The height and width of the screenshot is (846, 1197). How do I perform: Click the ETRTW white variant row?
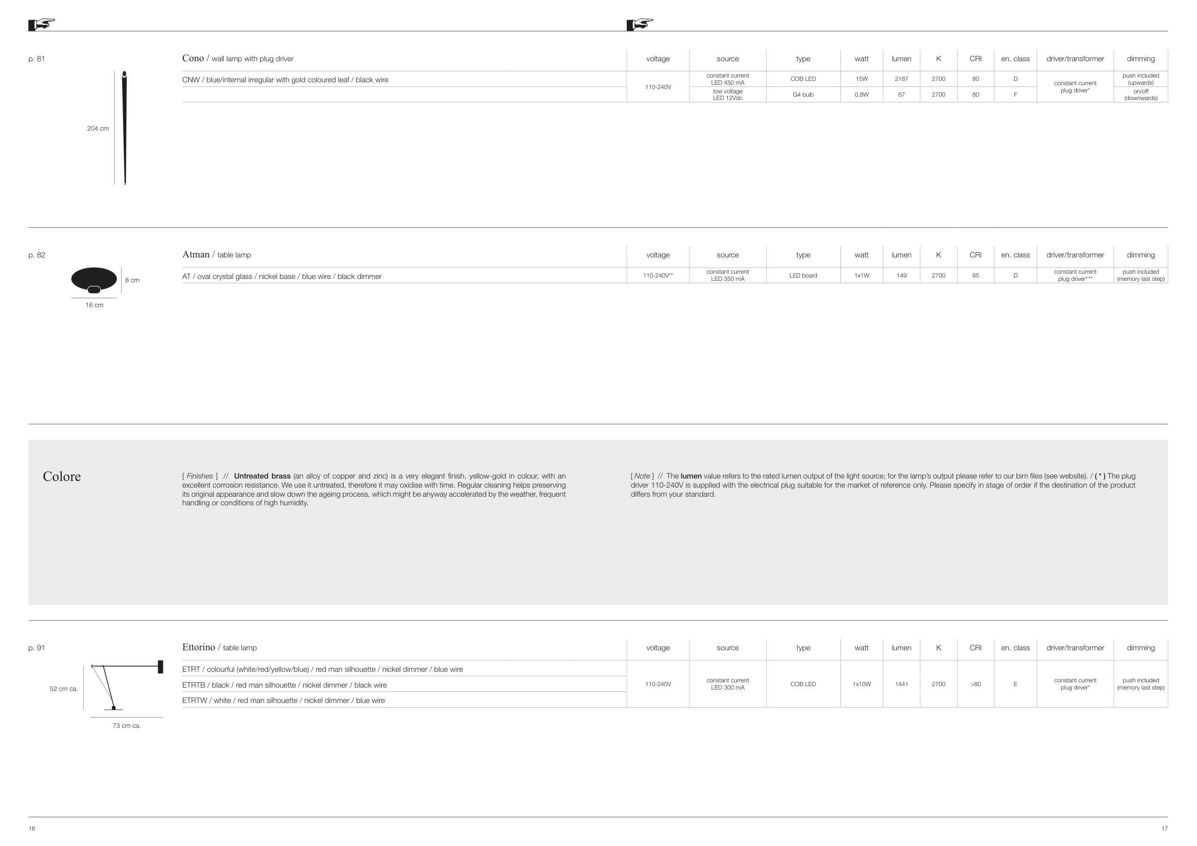pos(283,701)
